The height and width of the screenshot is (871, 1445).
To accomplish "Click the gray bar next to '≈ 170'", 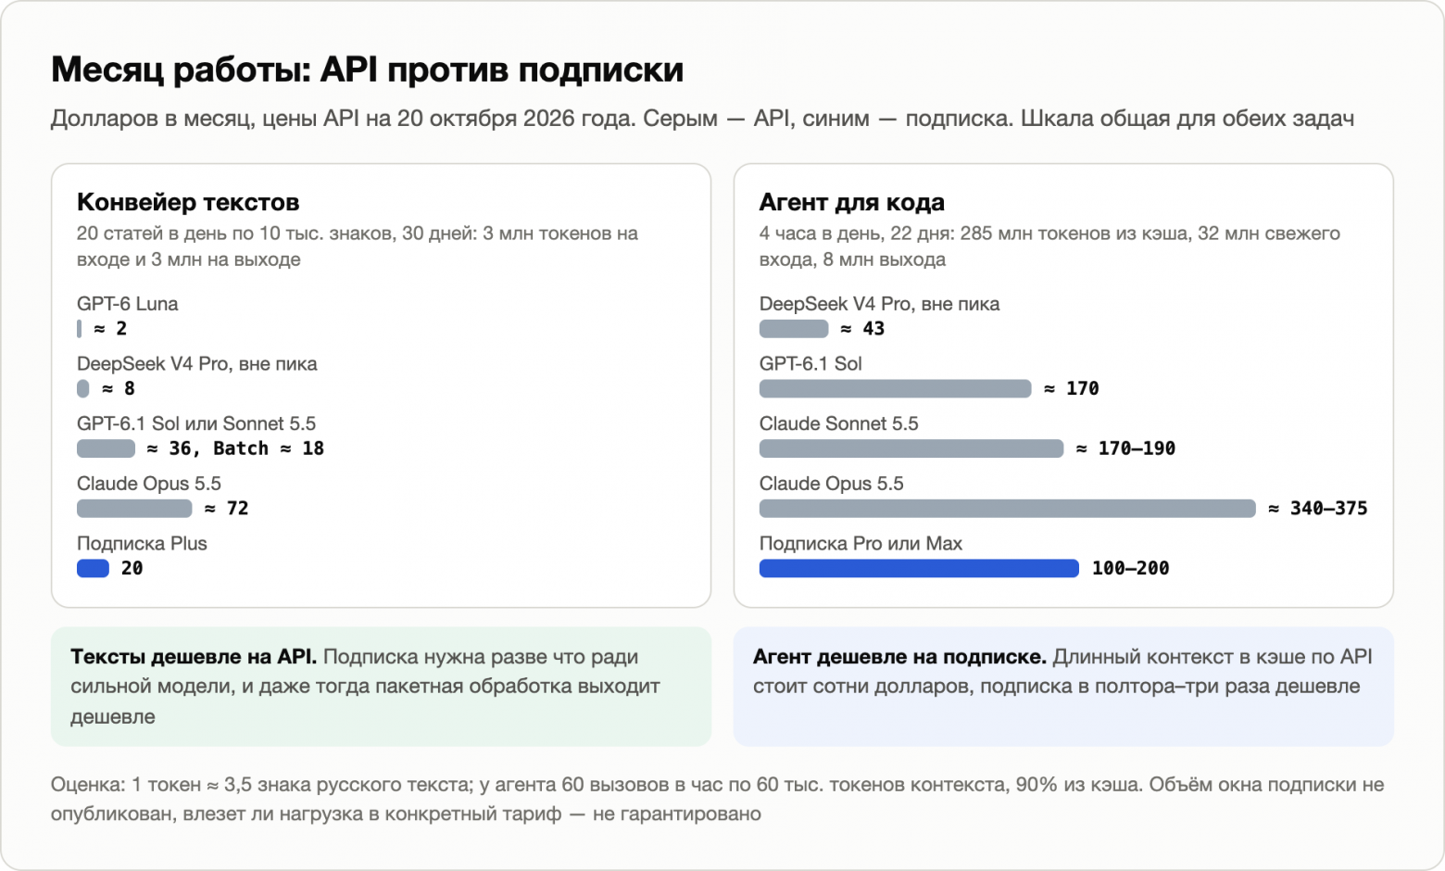I will tap(895, 388).
